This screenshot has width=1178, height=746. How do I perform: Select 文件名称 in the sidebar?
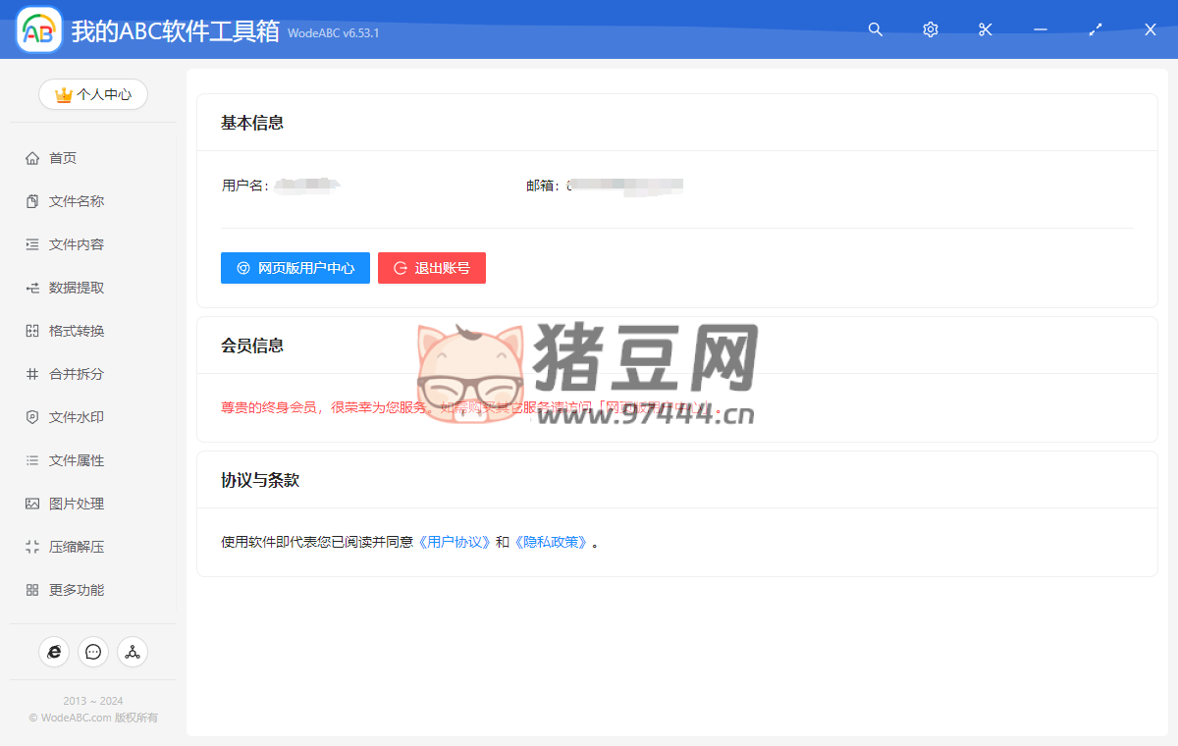(77, 201)
